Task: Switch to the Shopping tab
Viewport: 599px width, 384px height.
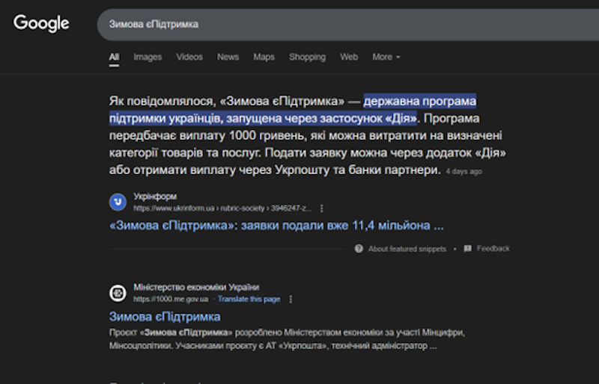Action: (308, 57)
